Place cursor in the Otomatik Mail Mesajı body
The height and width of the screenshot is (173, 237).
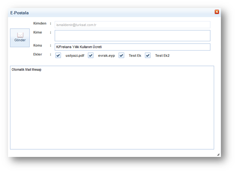112,107
